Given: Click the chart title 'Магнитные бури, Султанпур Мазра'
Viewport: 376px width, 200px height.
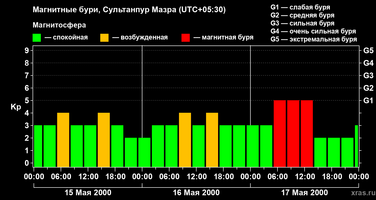Looking at the screenshot, I should pos(104,10).
